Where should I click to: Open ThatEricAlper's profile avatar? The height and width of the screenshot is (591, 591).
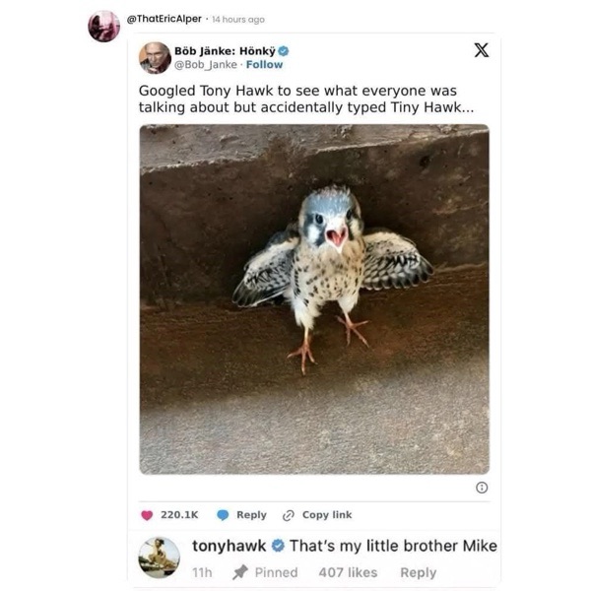[x=104, y=27]
